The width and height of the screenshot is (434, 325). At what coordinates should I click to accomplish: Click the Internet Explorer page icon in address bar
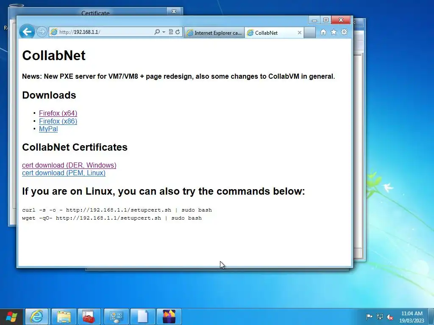(54, 32)
